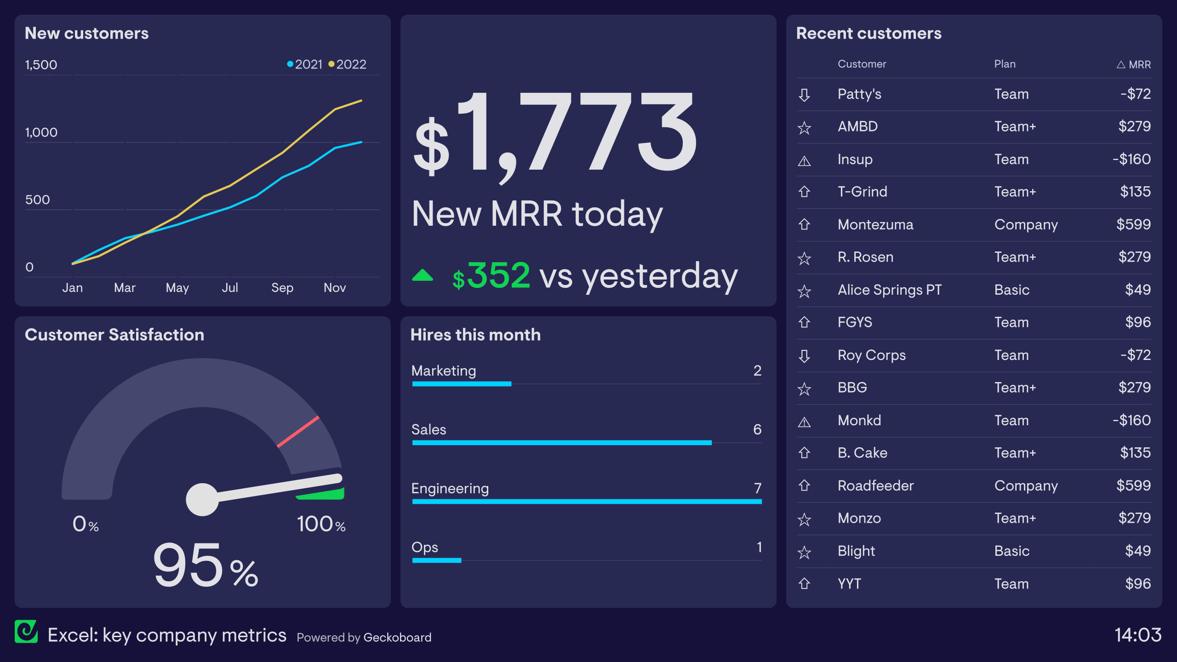This screenshot has height=662, width=1177.
Task: Toggle the 2021 legend dot
Action: [290, 64]
